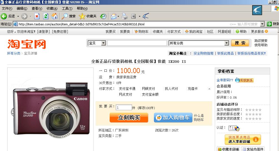Click the 加入购物车 add to cart button
Image resolution: width=279 pixels, height=151 pixels.
click(173, 117)
